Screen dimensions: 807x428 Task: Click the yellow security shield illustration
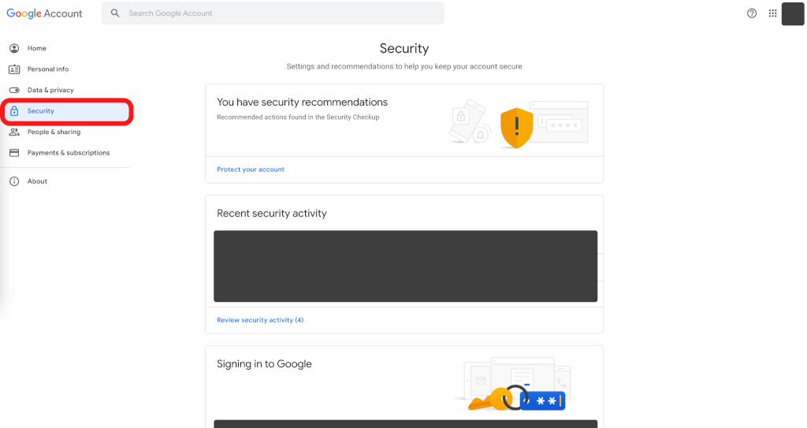tap(517, 127)
